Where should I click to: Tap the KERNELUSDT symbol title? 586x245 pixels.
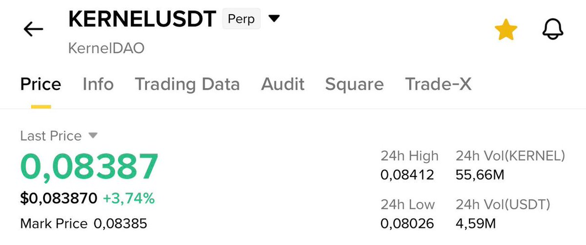pyautogui.click(x=142, y=19)
